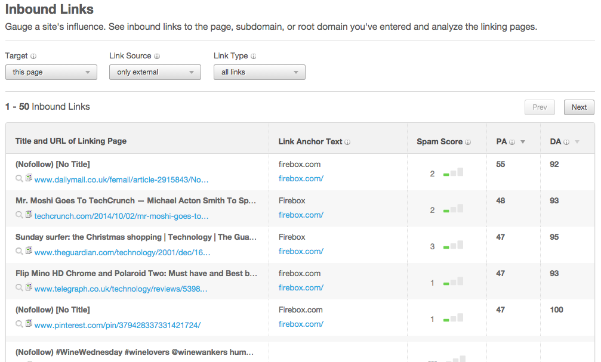Click the info icon next to Target
The image size is (601, 362).
pyautogui.click(x=33, y=56)
